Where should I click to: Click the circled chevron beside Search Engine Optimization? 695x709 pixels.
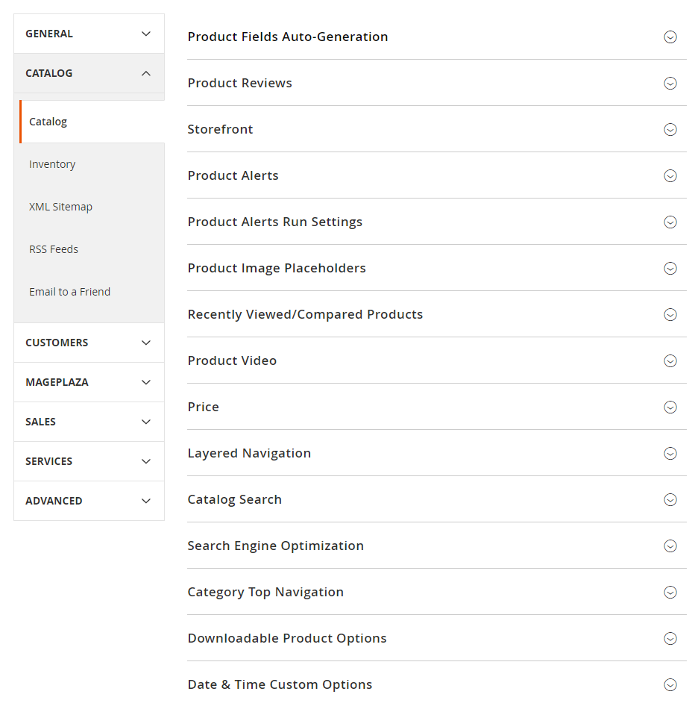point(670,546)
